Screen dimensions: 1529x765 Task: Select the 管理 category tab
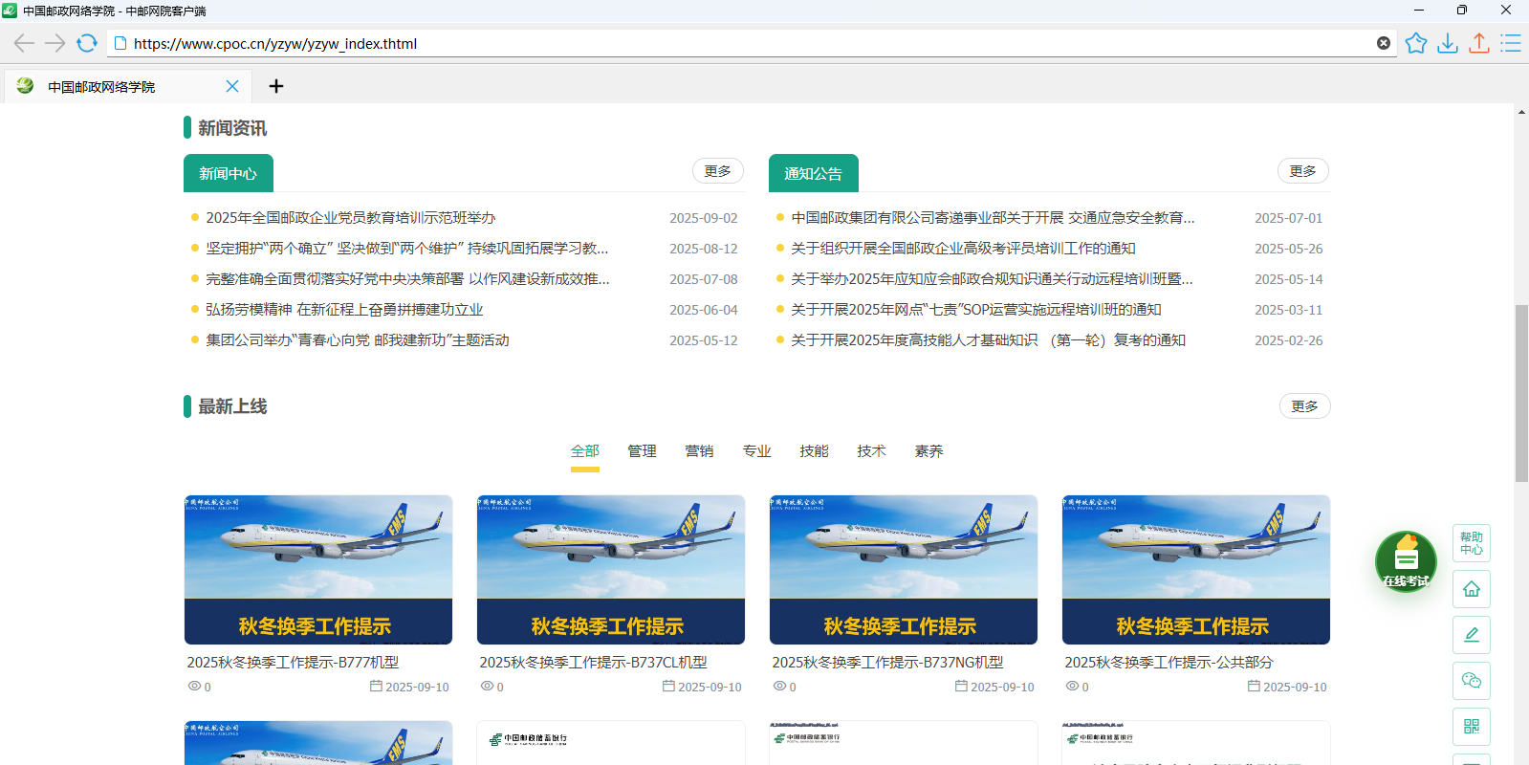point(642,451)
